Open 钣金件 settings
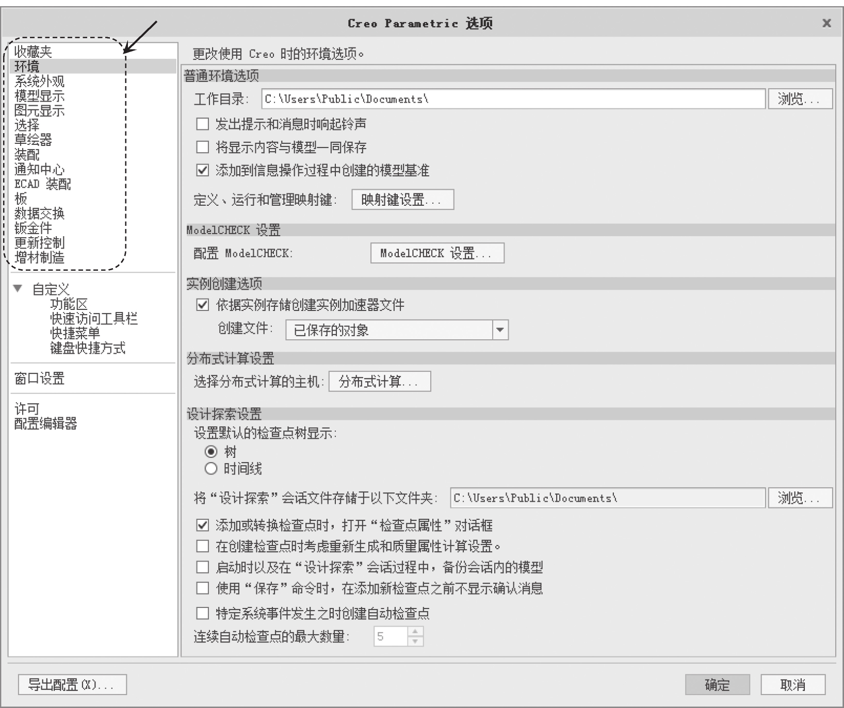Image resolution: width=844 pixels, height=708 pixels. click(x=33, y=228)
